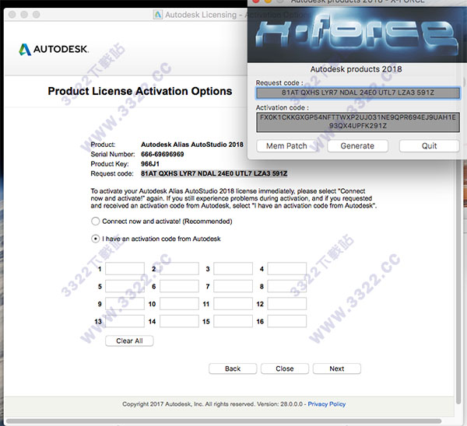Click the Request code field in X-Force window

[x=358, y=93]
